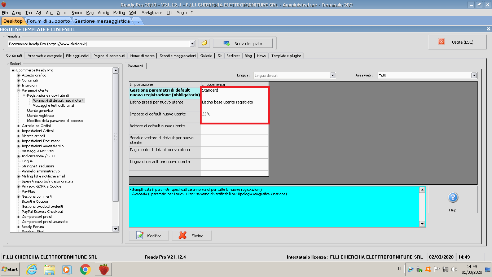492x277 pixels.
Task: Open the Help button
Action: tap(453, 200)
